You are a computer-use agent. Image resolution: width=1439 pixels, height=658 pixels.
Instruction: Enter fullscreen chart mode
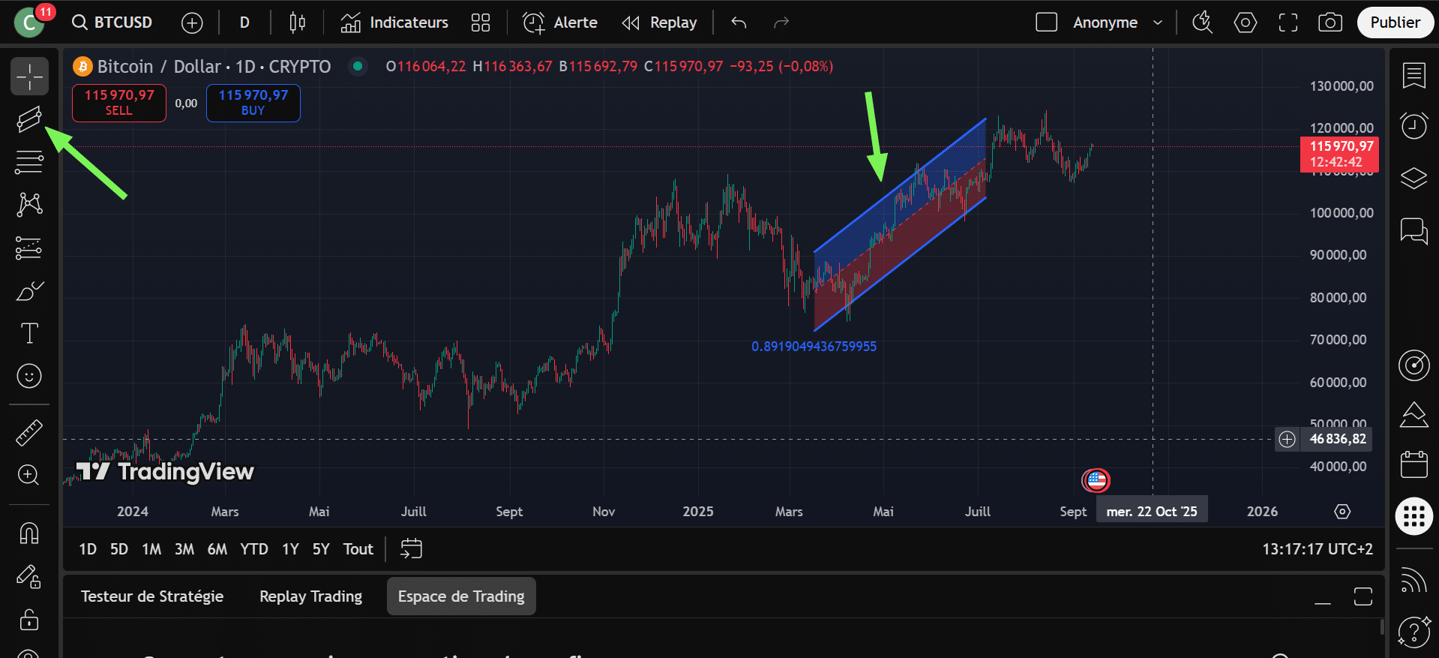click(x=1288, y=23)
